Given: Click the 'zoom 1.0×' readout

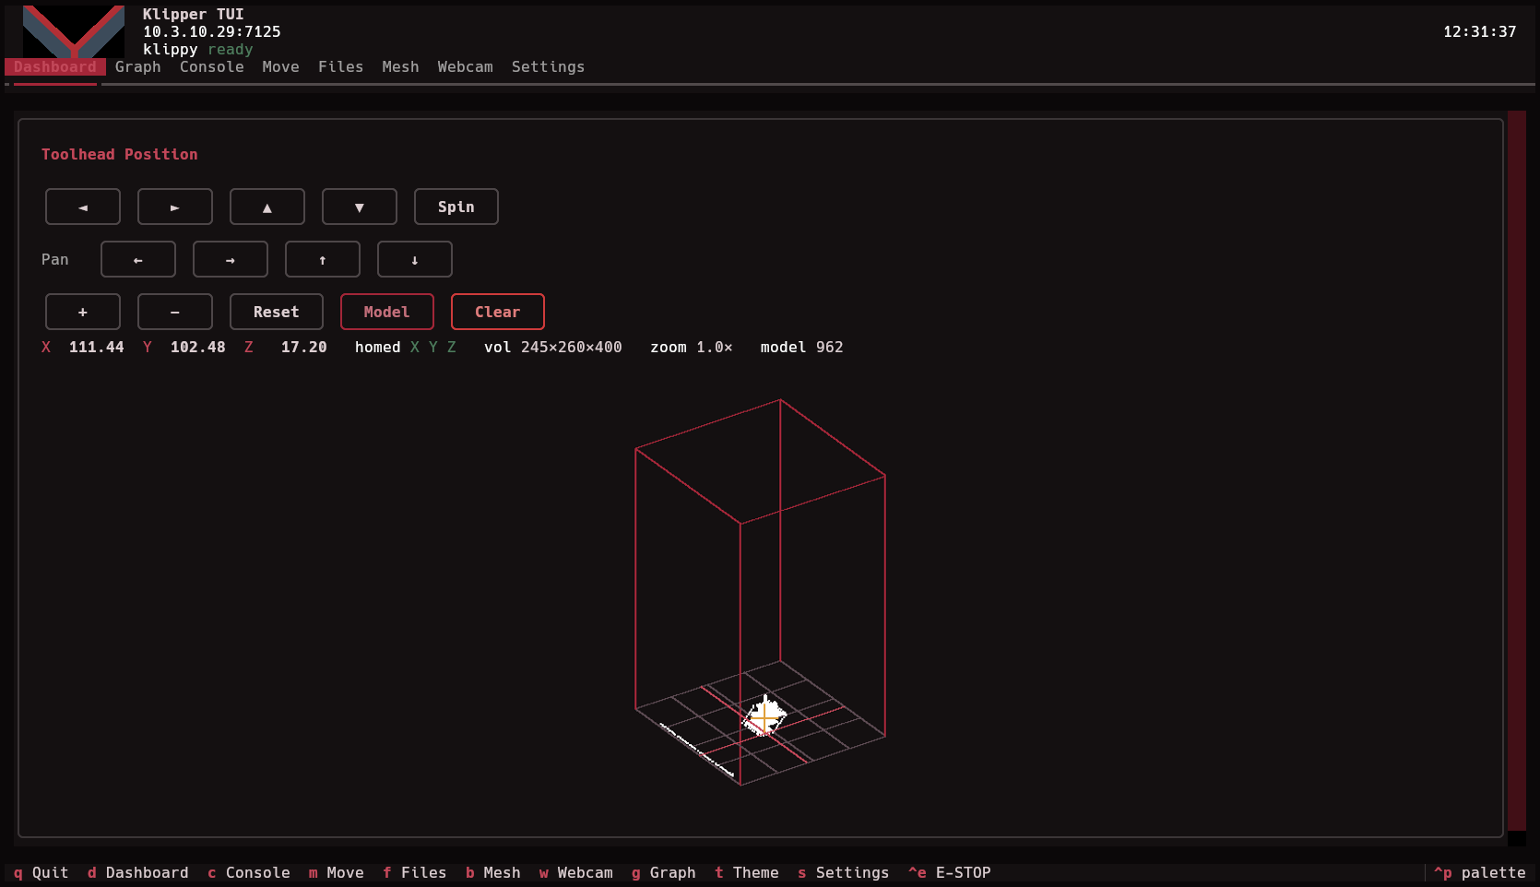Looking at the screenshot, I should (x=692, y=347).
